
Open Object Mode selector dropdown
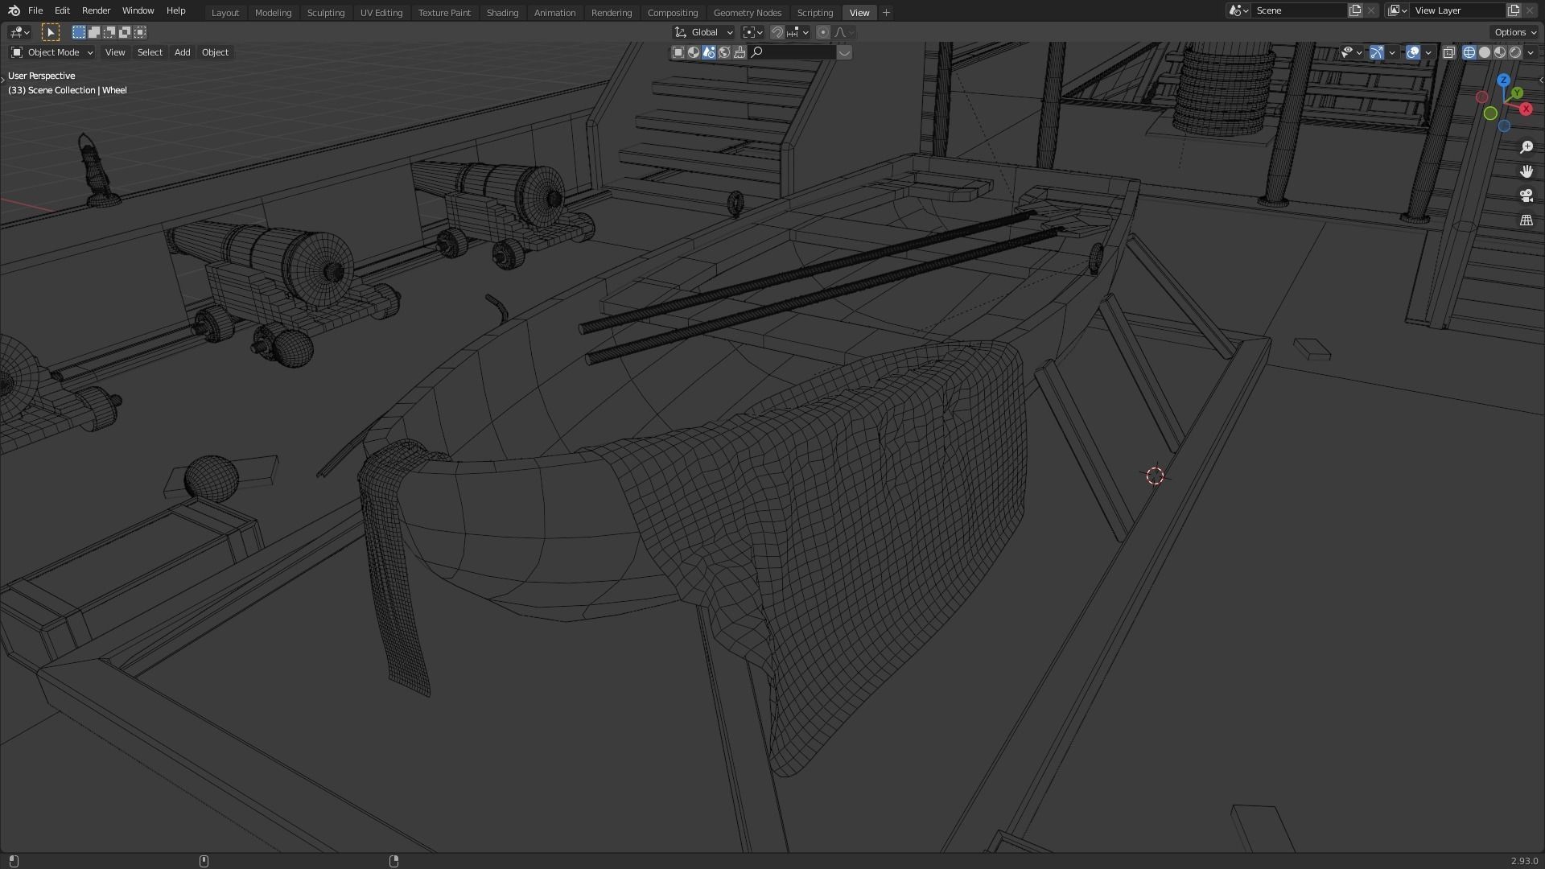[52, 52]
